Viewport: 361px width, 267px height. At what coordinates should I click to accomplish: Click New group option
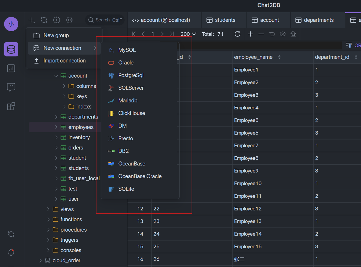pyautogui.click(x=56, y=35)
